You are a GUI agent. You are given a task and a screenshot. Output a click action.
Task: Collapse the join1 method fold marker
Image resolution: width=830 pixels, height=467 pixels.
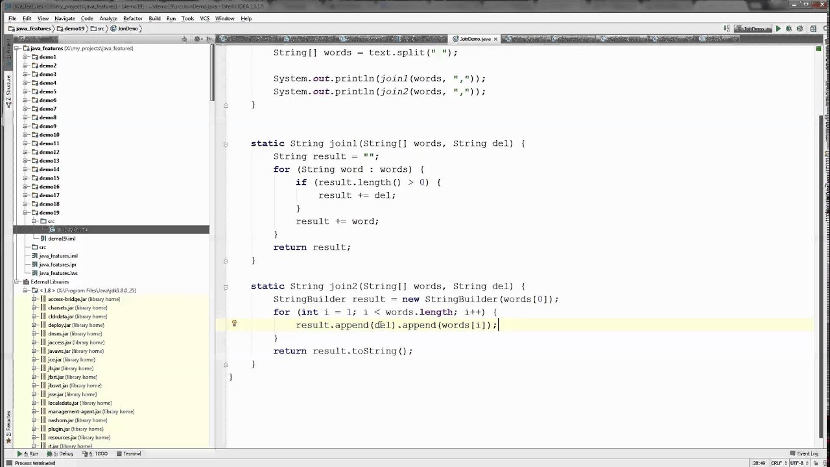226,144
